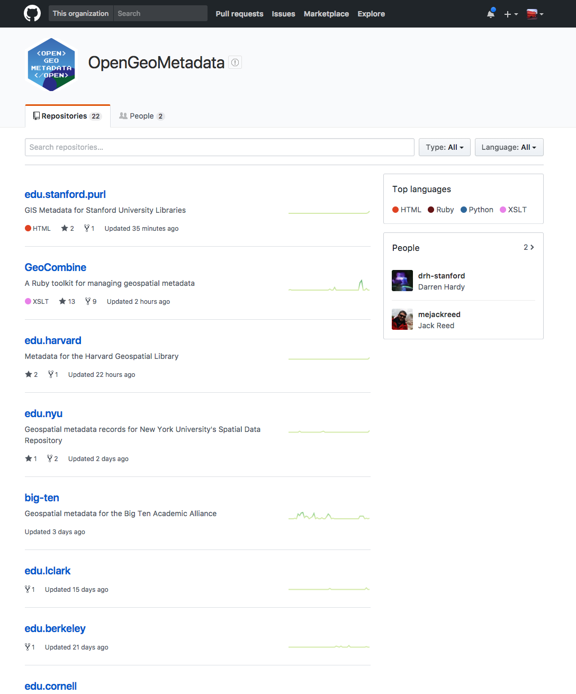Viewport: 576px width, 694px height.
Task: Open GeoCombine activity sparkline graph
Action: (x=329, y=286)
